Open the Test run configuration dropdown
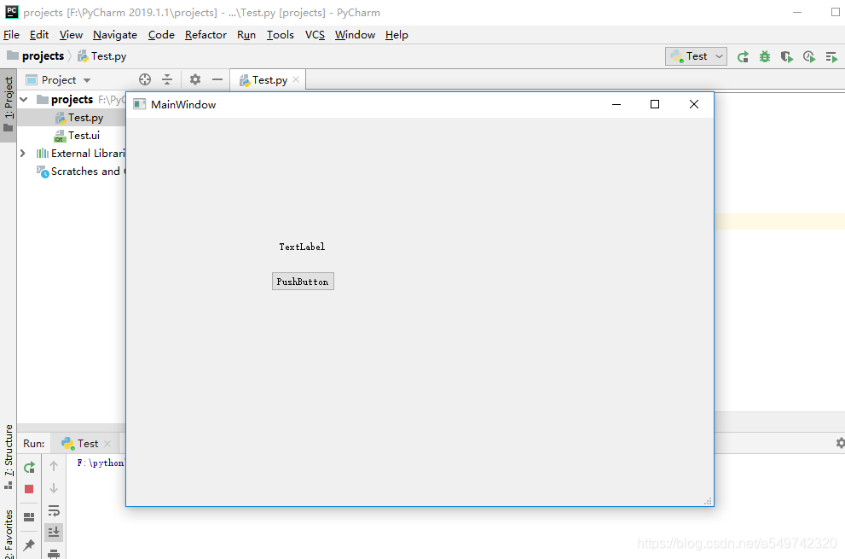845x559 pixels. 697,56
